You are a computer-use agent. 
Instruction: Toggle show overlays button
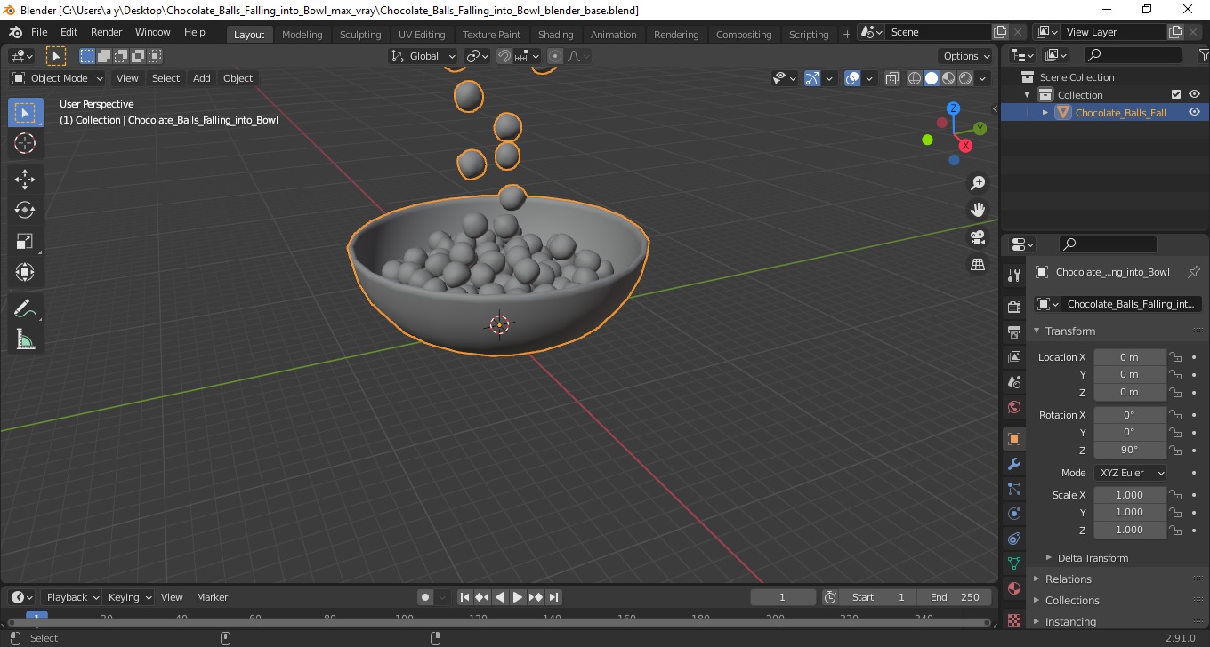852,78
